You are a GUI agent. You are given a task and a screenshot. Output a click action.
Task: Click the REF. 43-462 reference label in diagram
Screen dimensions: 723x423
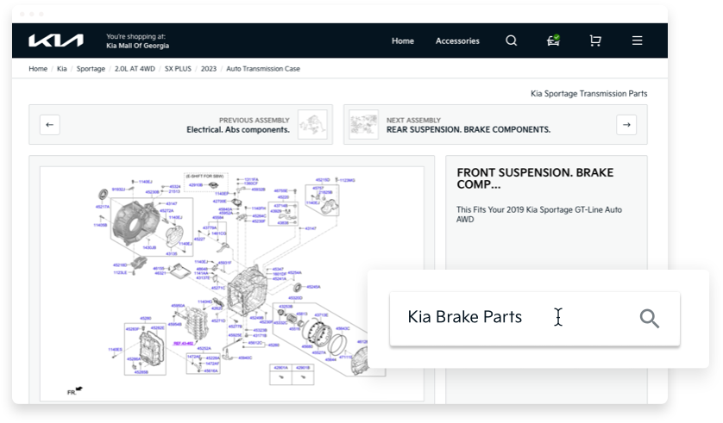tap(183, 344)
